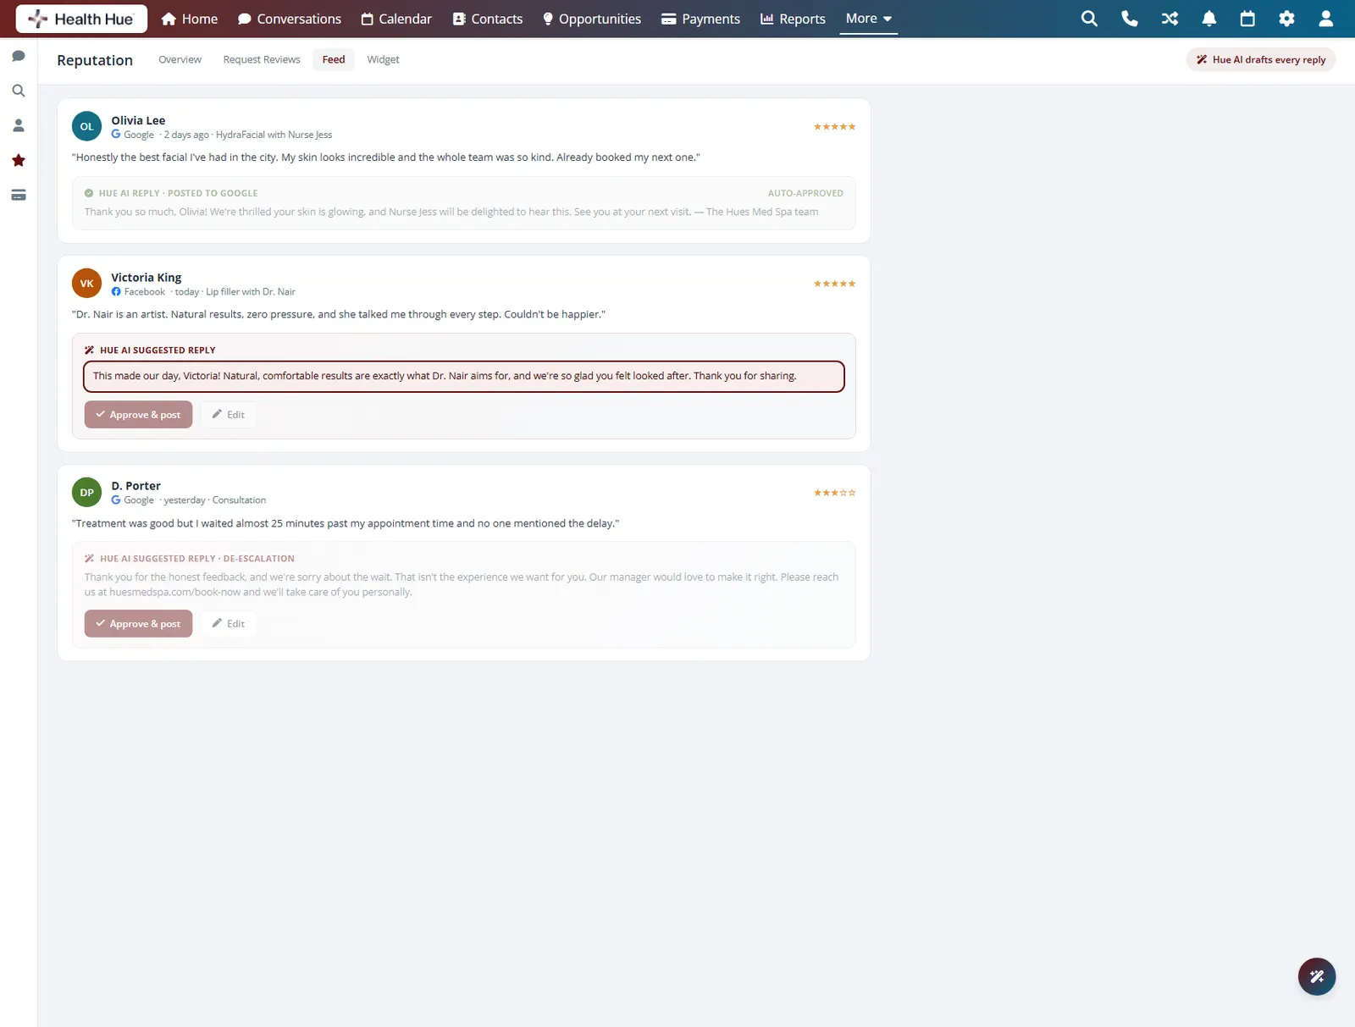Click the Google source label on D. Porter's review
The height and width of the screenshot is (1027, 1355).
[133, 500]
